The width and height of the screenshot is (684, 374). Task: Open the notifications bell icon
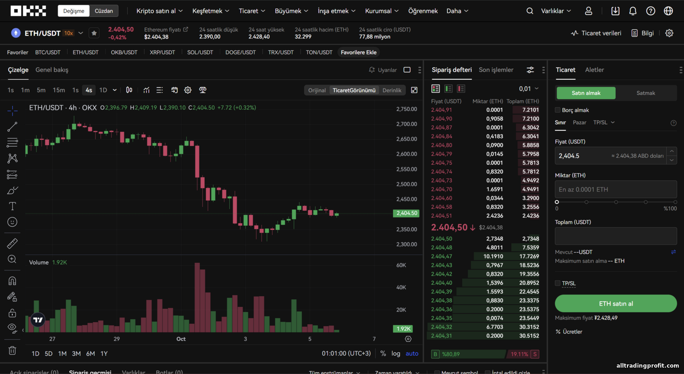click(633, 11)
